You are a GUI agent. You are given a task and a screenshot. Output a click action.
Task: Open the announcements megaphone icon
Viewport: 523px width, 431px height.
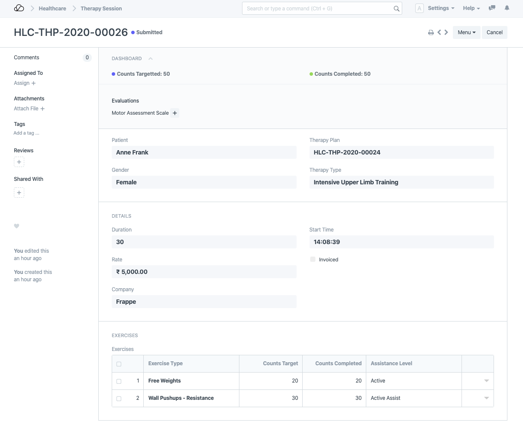pos(491,8)
